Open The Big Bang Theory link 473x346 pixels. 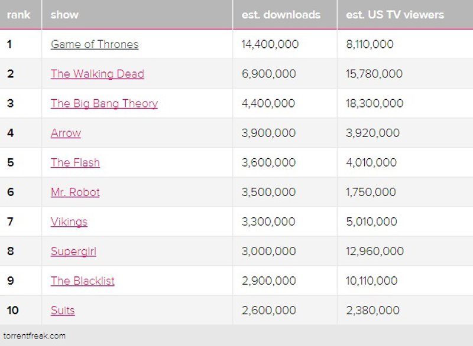(104, 103)
